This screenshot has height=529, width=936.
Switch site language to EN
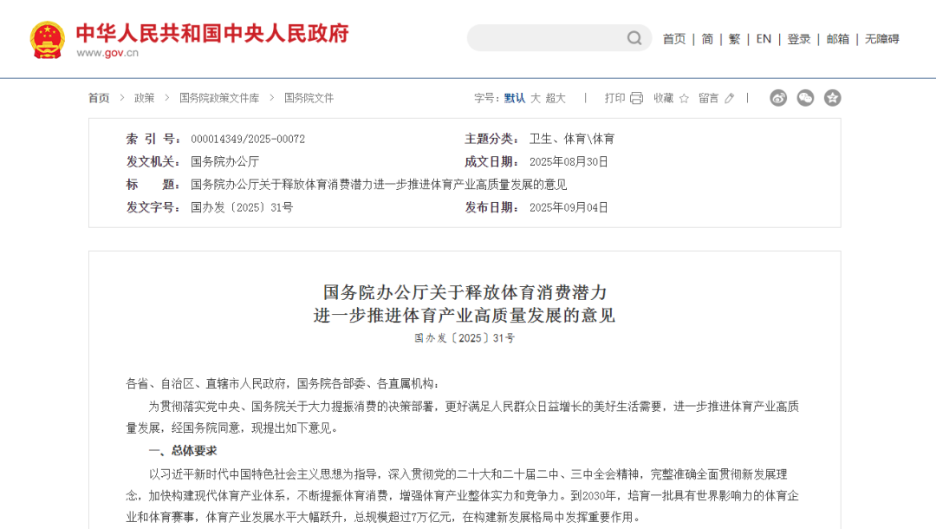764,39
